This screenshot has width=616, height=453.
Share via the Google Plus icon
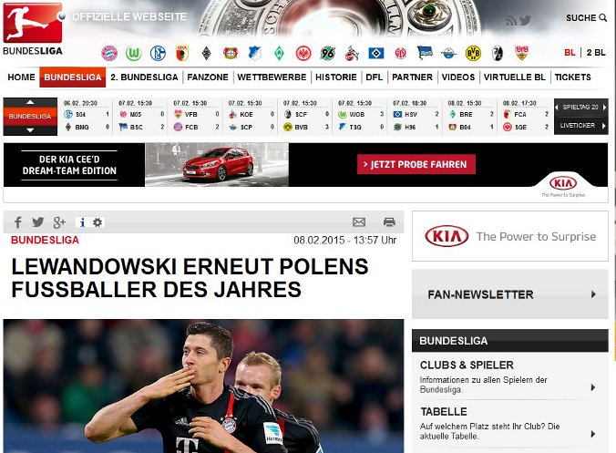(x=59, y=222)
